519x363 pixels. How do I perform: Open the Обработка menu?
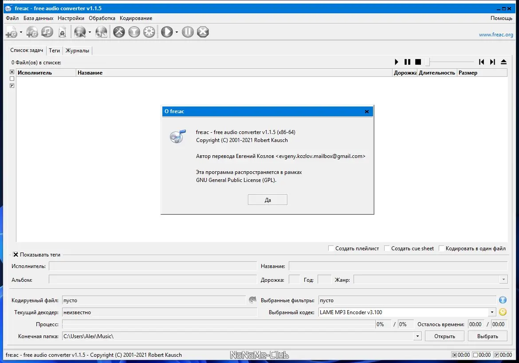click(x=102, y=18)
